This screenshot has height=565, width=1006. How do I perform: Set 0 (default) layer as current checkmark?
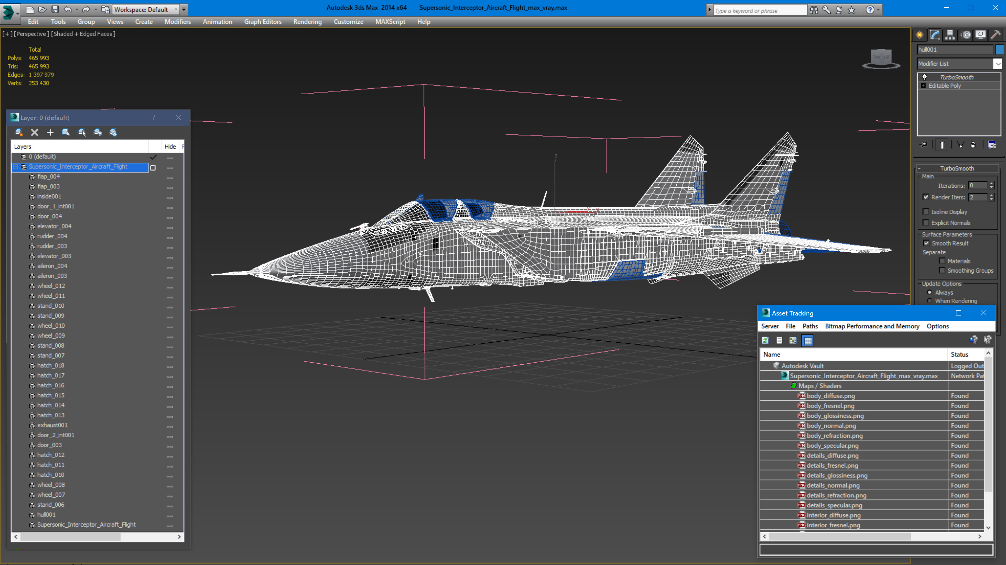click(153, 157)
